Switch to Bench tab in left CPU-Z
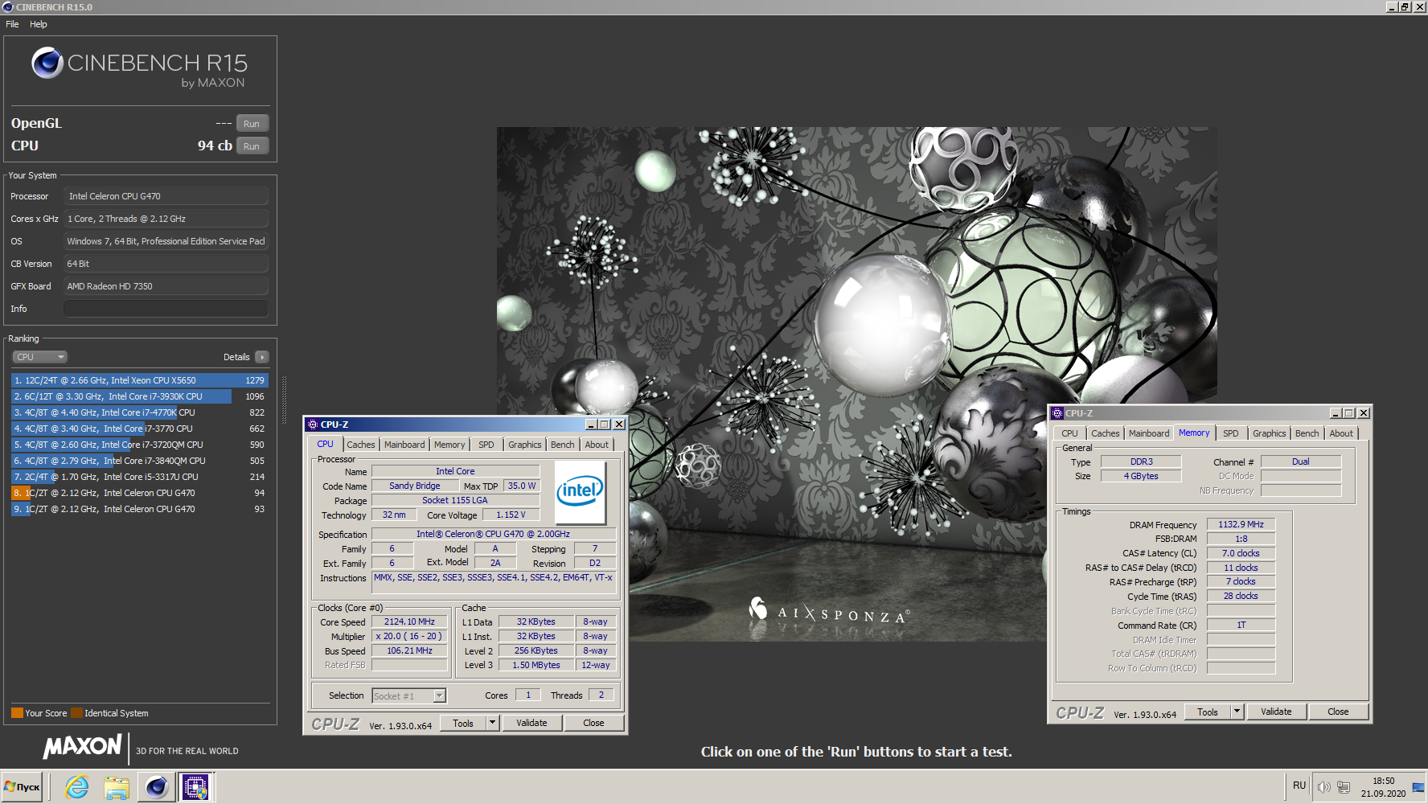The image size is (1428, 804). (x=563, y=445)
